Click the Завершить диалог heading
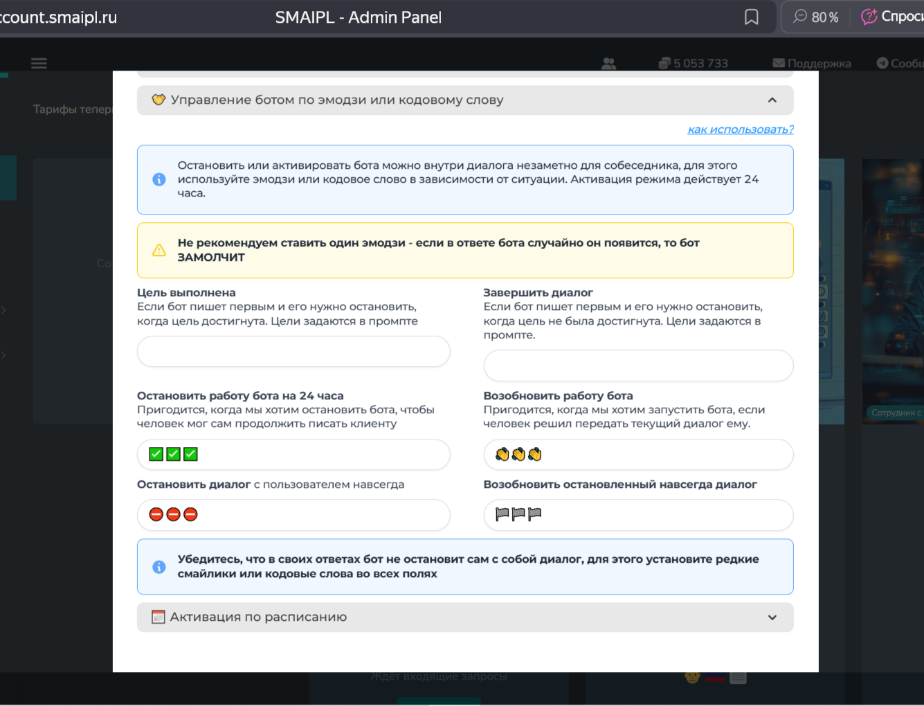Screen dimensions: 924x706 [538, 293]
